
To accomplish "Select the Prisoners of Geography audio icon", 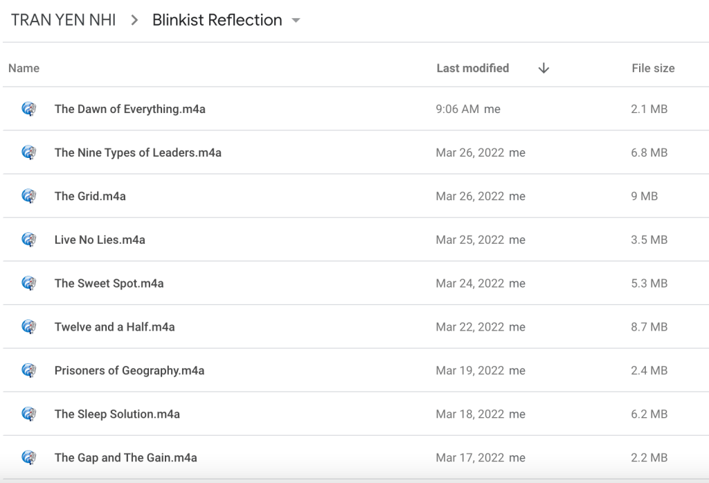I will click(28, 371).
